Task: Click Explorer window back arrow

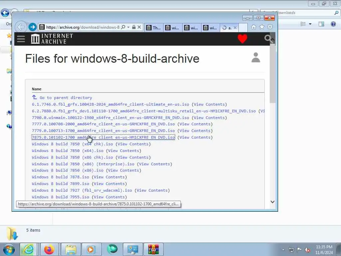Action: point(5,13)
